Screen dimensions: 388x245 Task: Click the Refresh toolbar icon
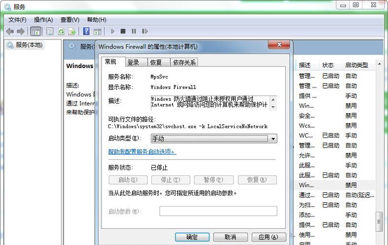coord(61,32)
